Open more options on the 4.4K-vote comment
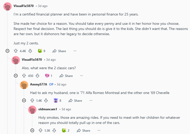 coord(75,51)
